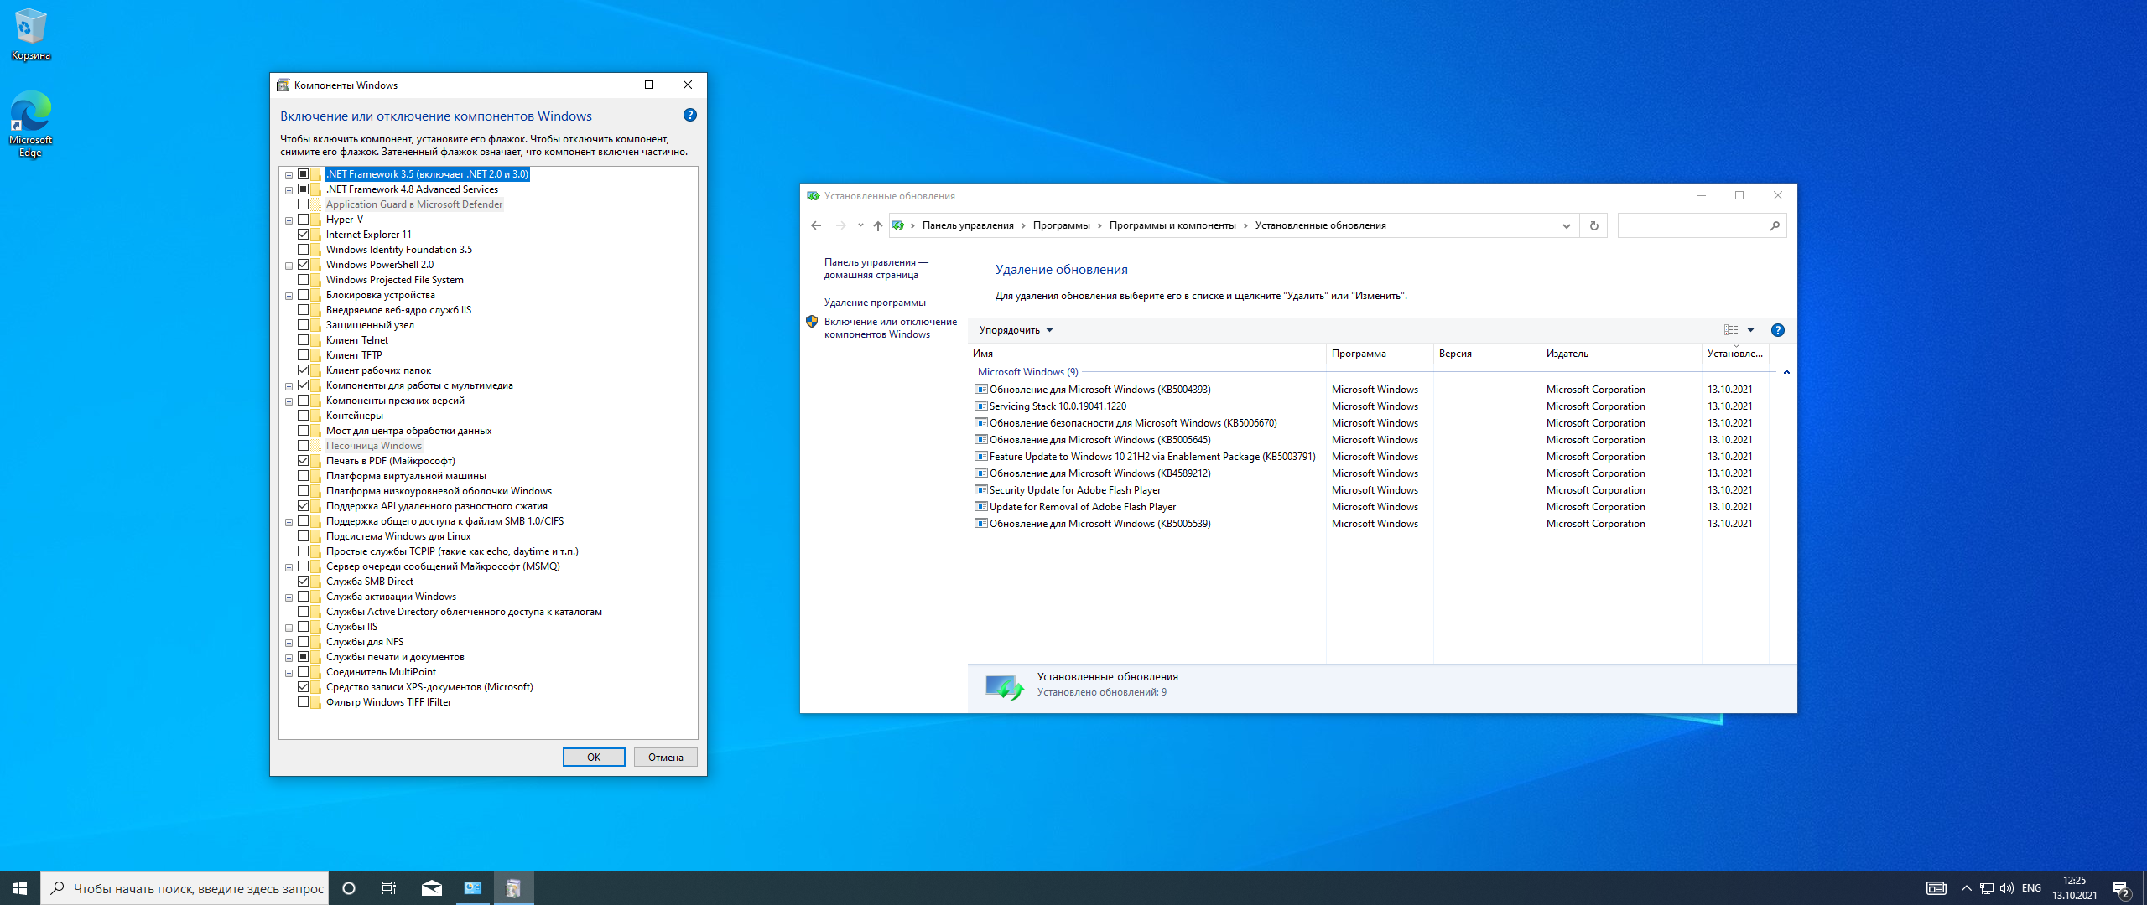Go back in Installed Updates window
Image resolution: width=2147 pixels, height=905 pixels.
[x=816, y=225]
